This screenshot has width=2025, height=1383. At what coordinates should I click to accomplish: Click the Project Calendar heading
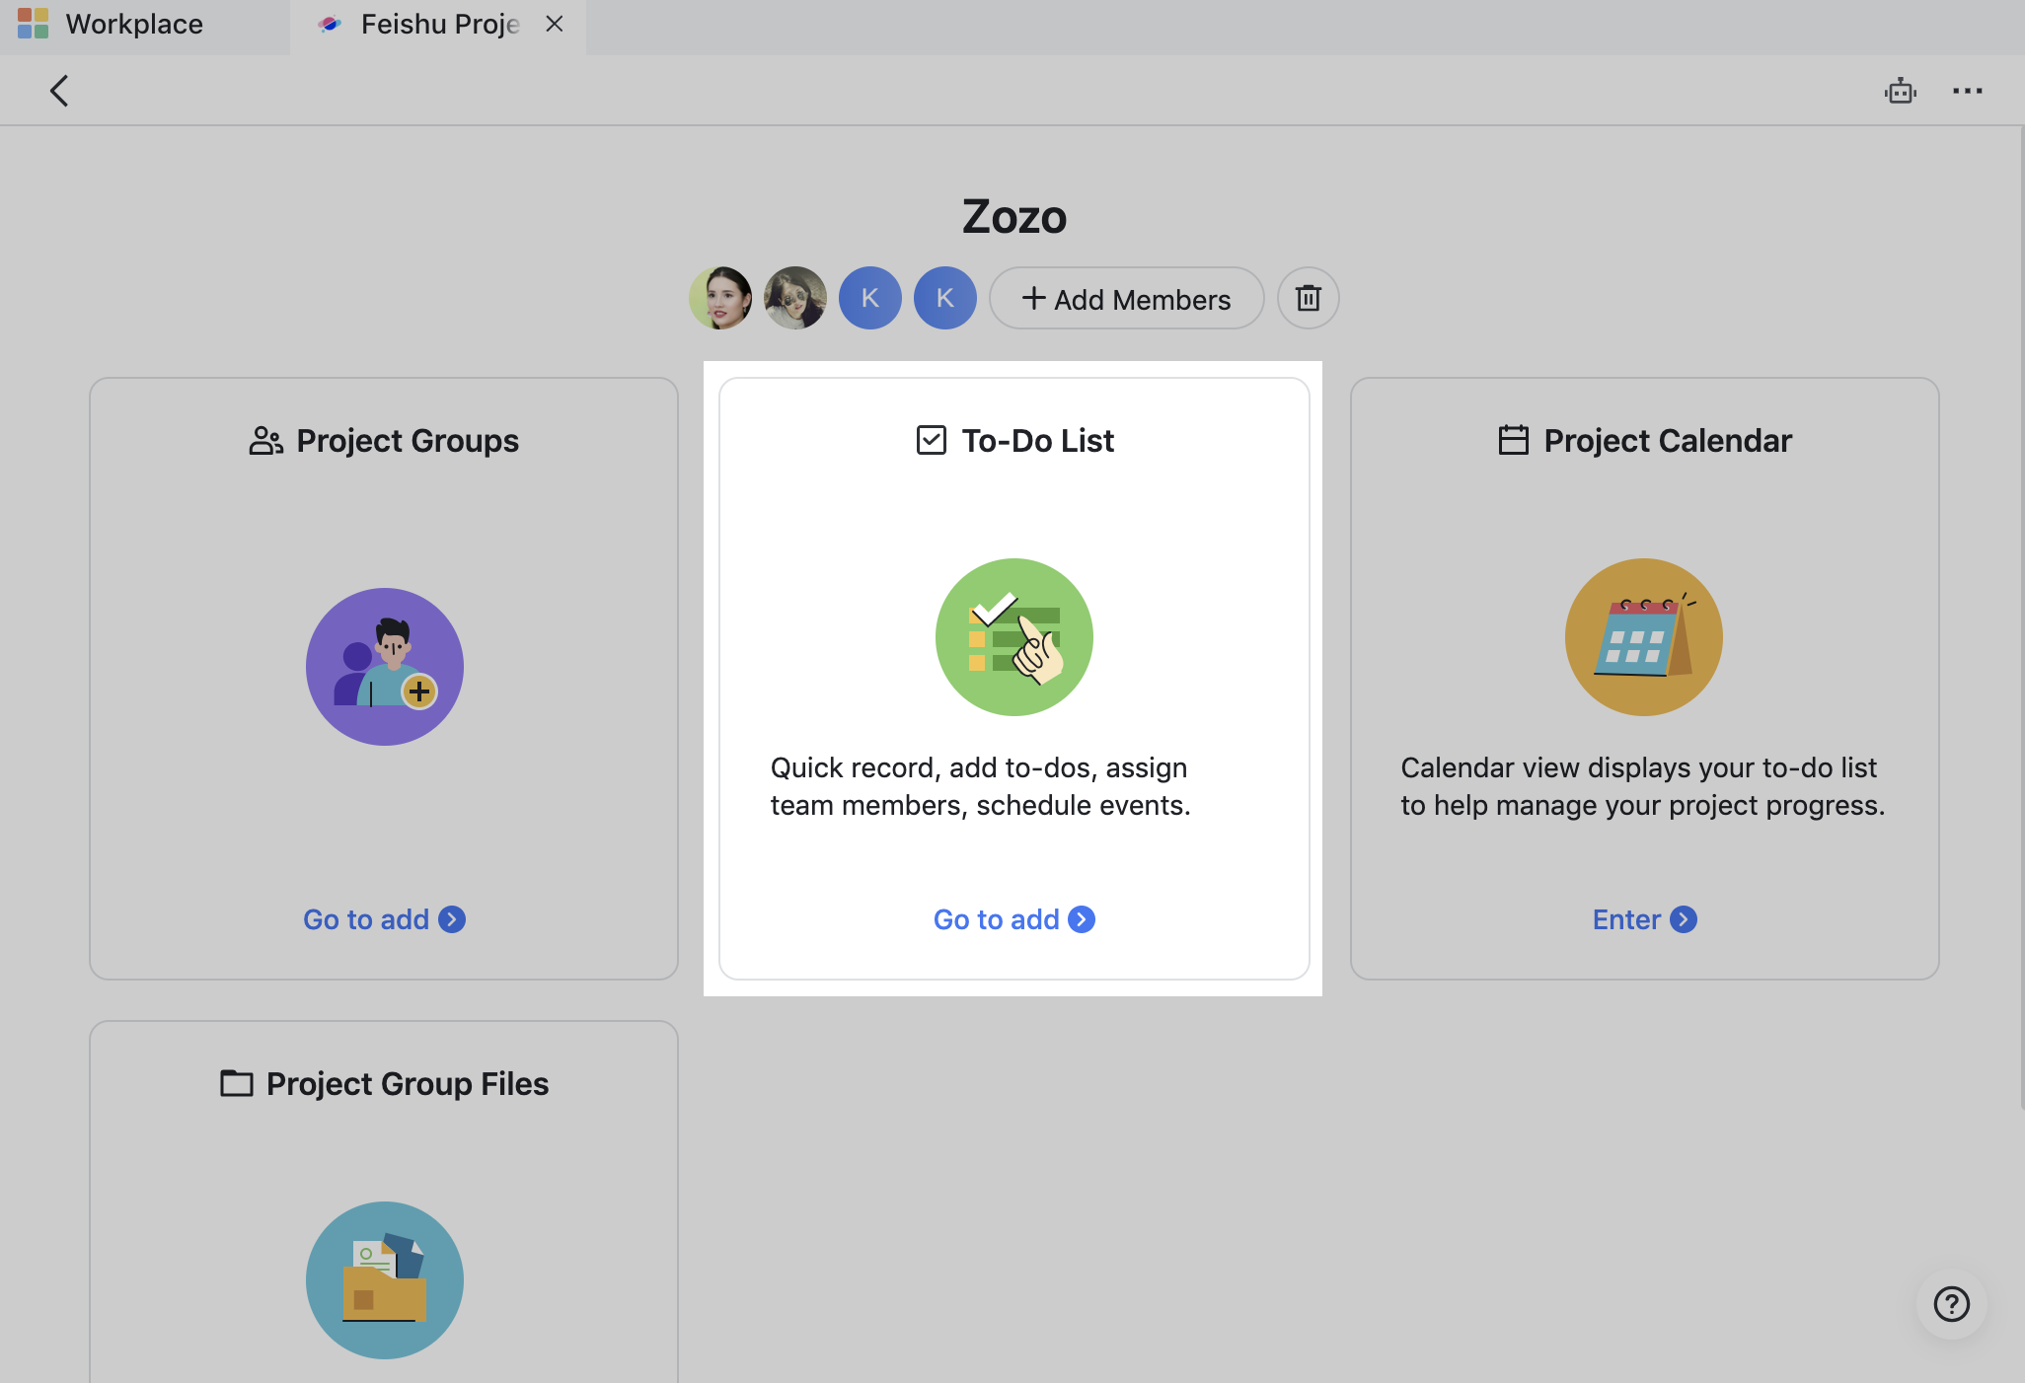point(1668,441)
